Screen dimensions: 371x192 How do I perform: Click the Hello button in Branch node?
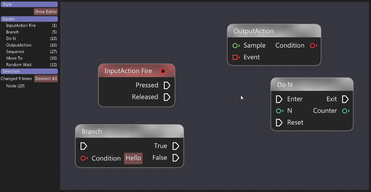[133, 158]
